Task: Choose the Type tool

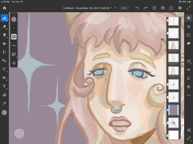Action: tap(4, 86)
